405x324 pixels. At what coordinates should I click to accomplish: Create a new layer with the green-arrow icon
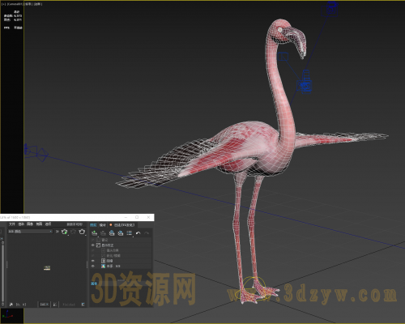94,233
